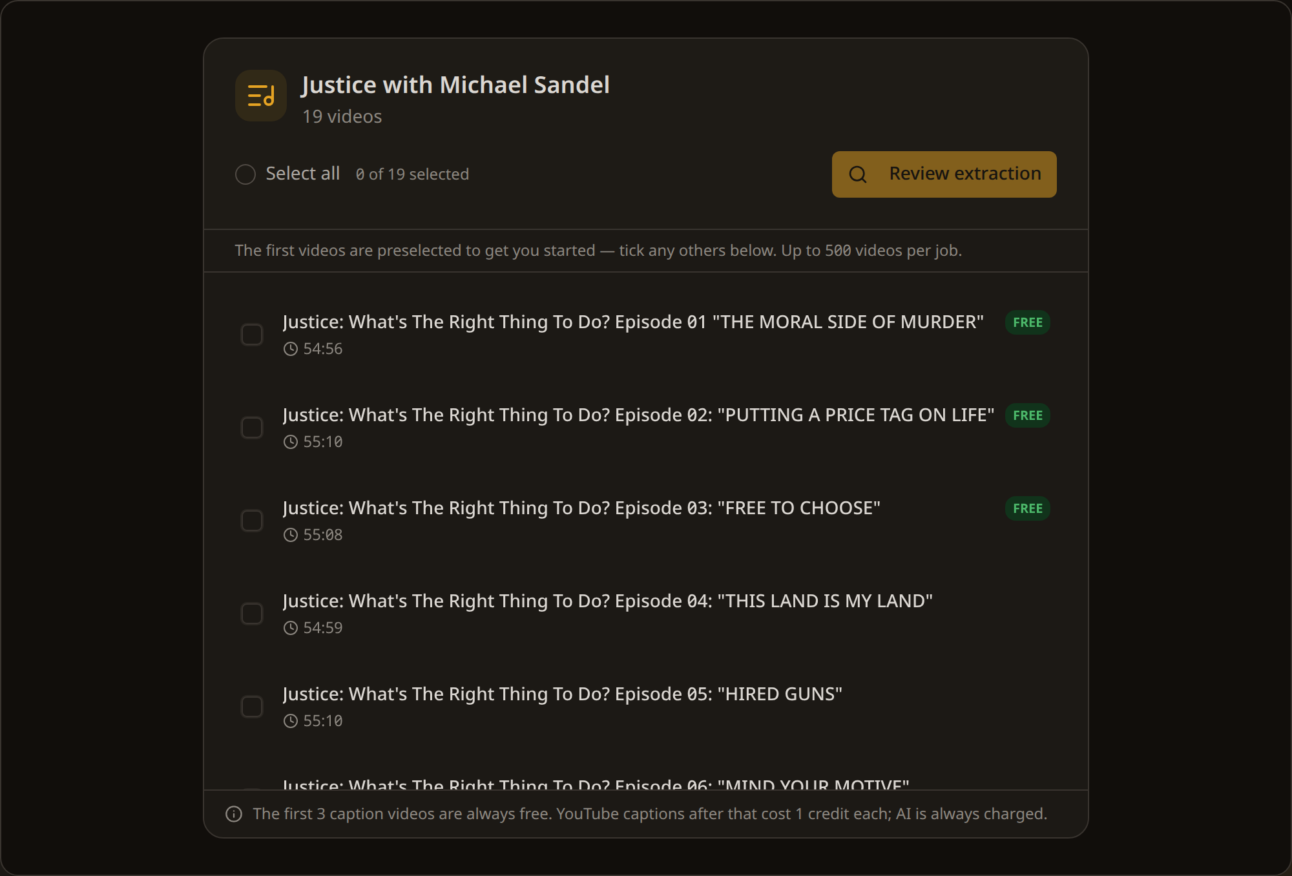Screen dimensions: 1292x876
Task: Click the clock icon beside 55:08
Action: (x=291, y=535)
